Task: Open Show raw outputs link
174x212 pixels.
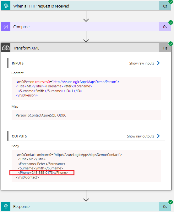Action: [x=140, y=136]
